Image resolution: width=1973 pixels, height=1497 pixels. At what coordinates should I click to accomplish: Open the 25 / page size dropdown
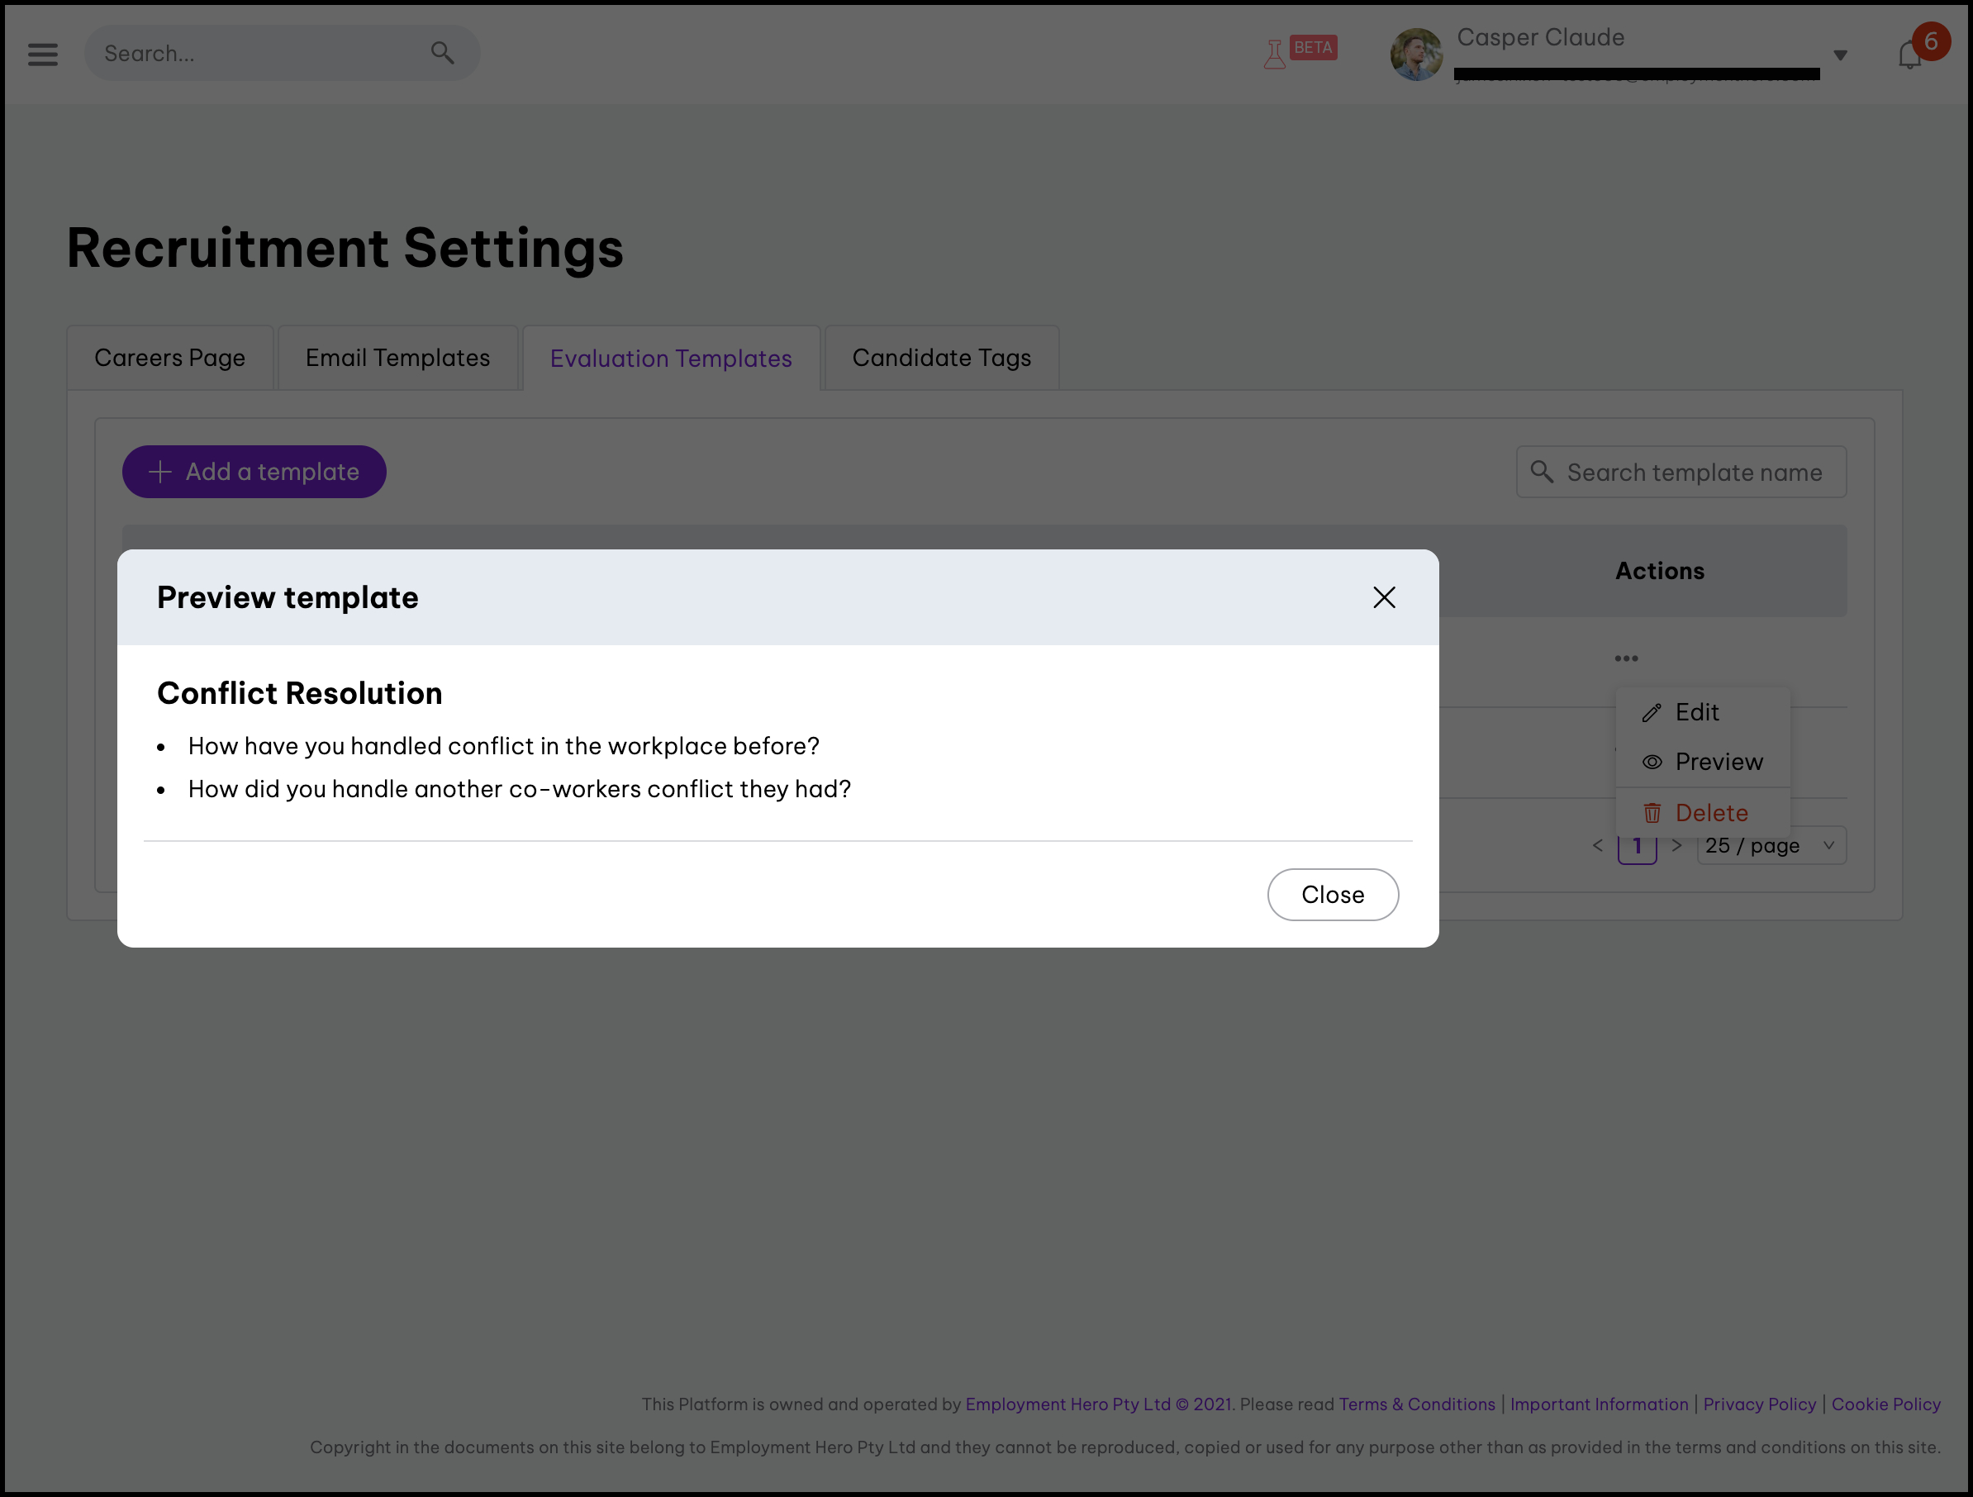point(1771,846)
